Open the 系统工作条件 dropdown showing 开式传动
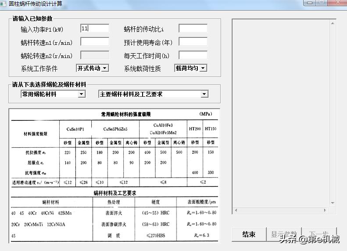Viewport: 347px width, 251px height. point(105,68)
